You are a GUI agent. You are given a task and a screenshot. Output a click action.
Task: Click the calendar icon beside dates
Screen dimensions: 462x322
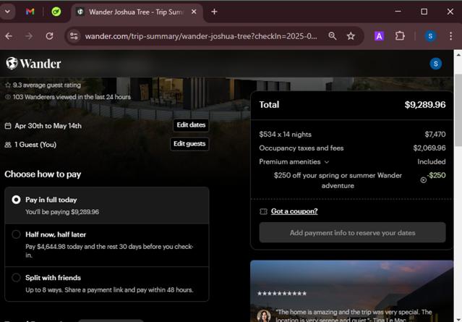pyautogui.click(x=8, y=126)
